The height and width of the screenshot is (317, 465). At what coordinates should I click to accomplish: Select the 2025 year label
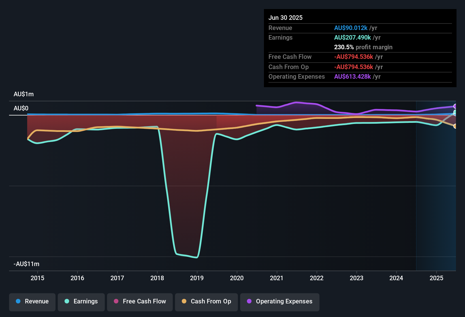436,278
